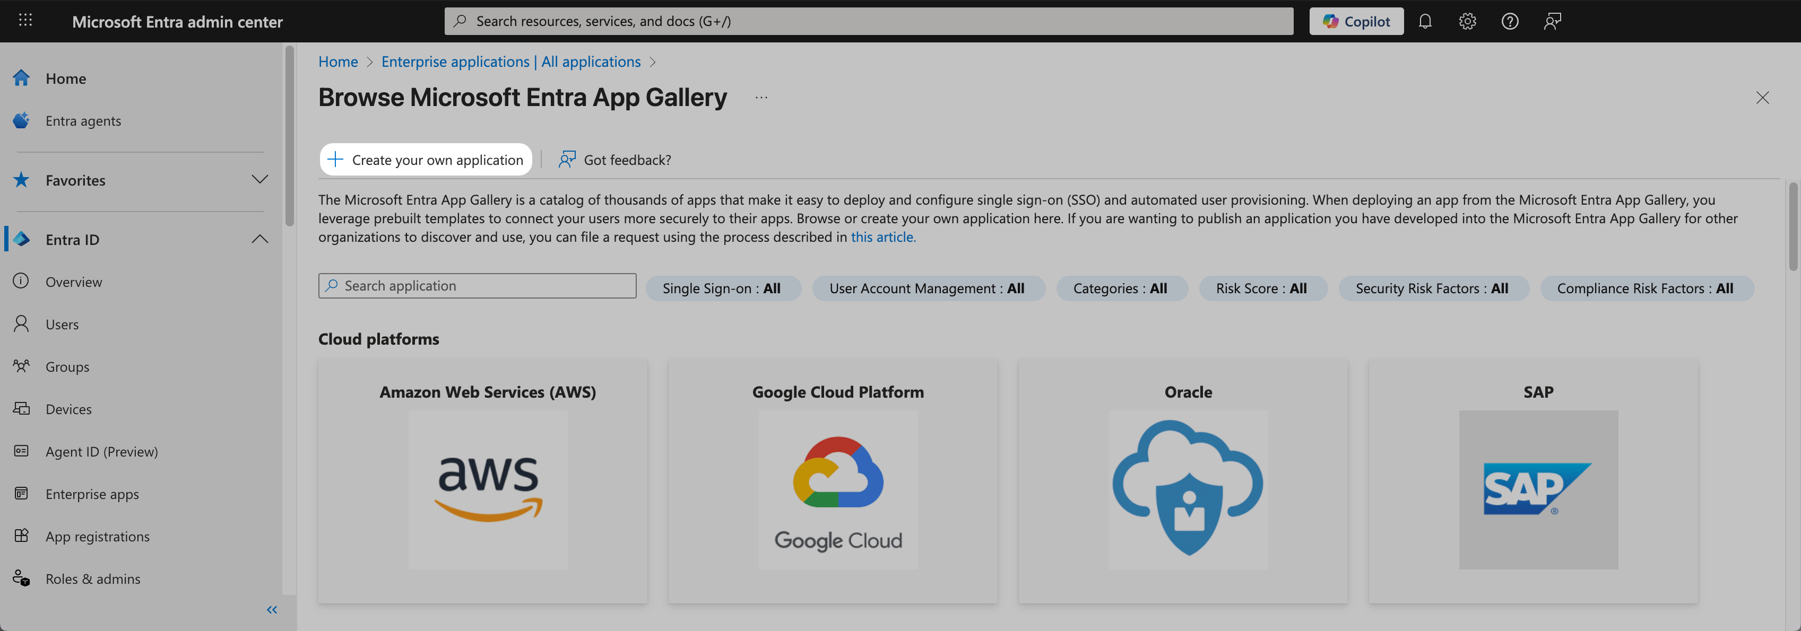Open Compliance Risk Factors filter
Viewport: 1801px width, 631px height.
(x=1646, y=288)
